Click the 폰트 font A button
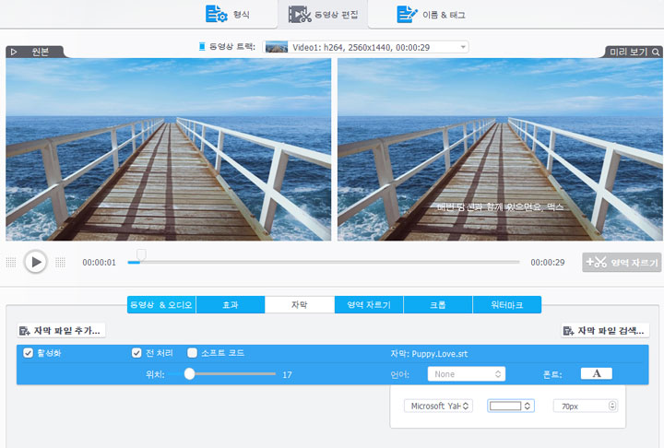The height and width of the screenshot is (448, 664). coord(597,373)
